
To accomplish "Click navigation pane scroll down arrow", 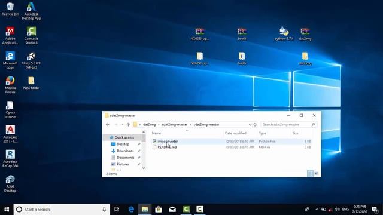I will click(x=144, y=168).
